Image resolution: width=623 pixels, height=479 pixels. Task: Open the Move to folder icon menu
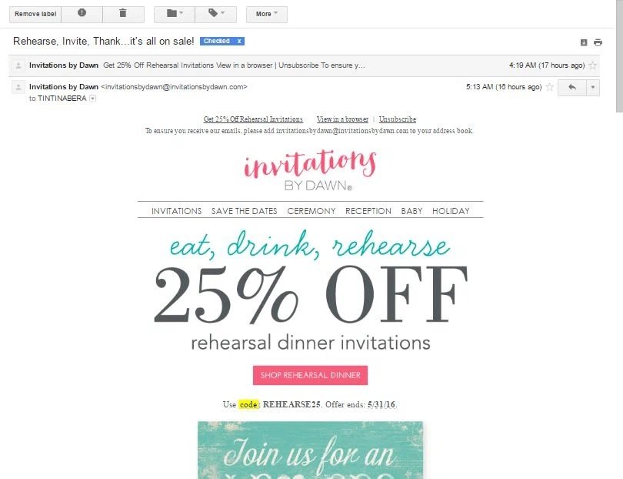(175, 14)
